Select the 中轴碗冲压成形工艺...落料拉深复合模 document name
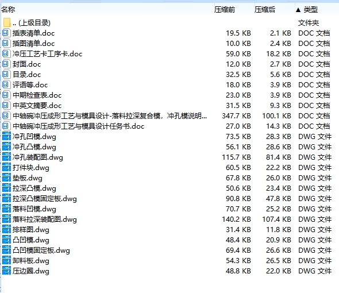 [x=110, y=116]
